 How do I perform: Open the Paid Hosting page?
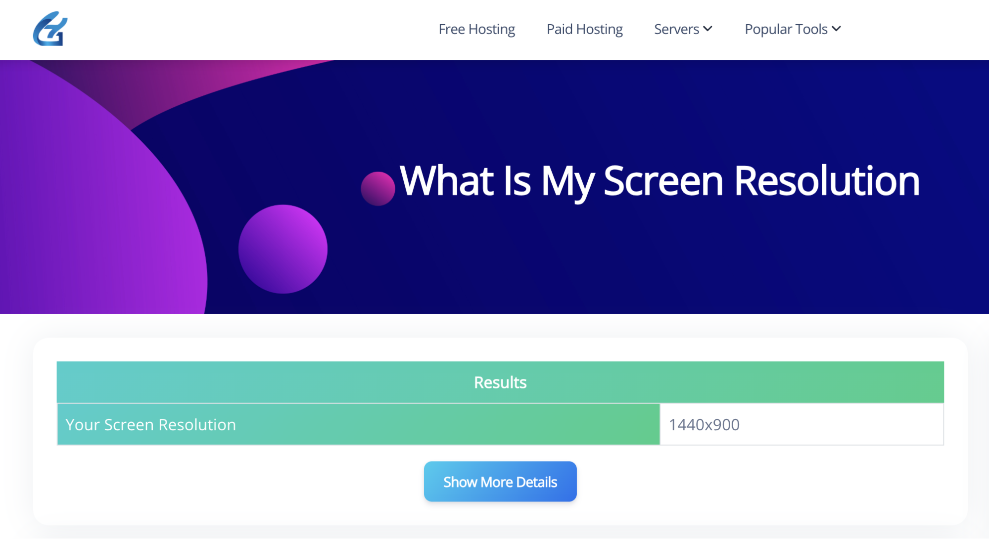(584, 29)
